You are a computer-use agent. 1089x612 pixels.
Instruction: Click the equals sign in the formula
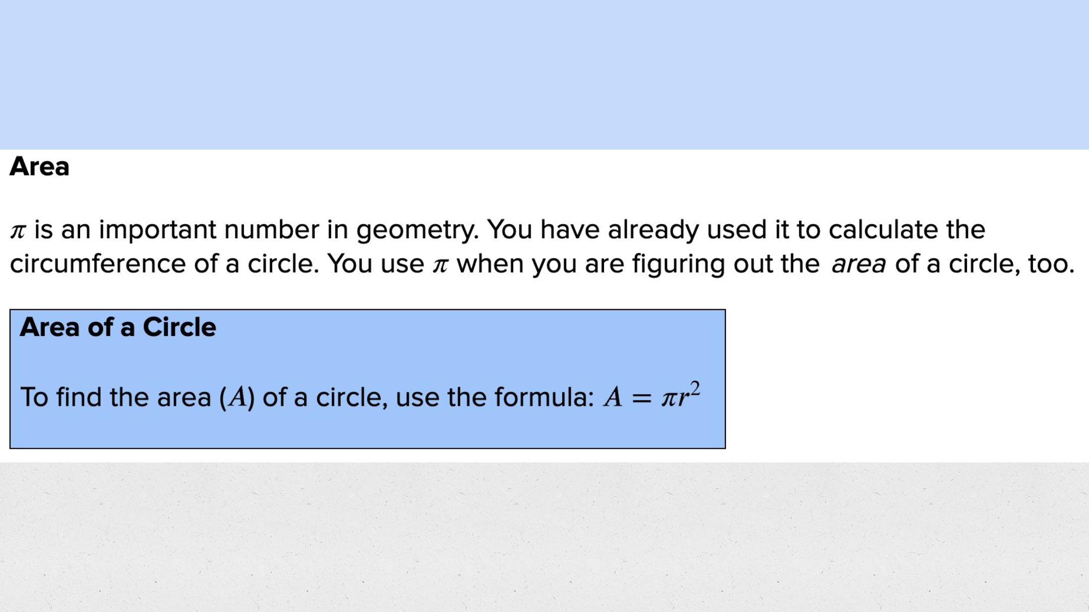point(641,399)
